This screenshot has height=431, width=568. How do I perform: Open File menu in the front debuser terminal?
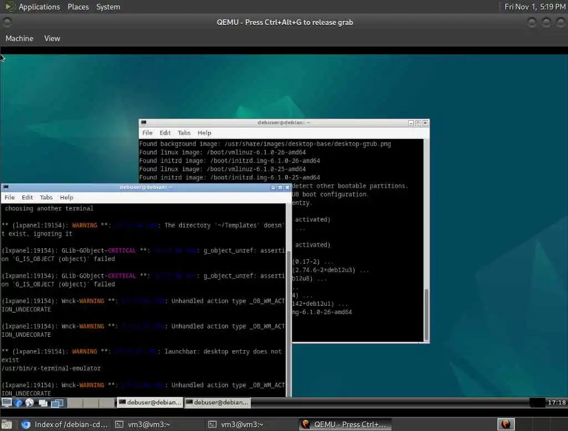click(x=9, y=197)
